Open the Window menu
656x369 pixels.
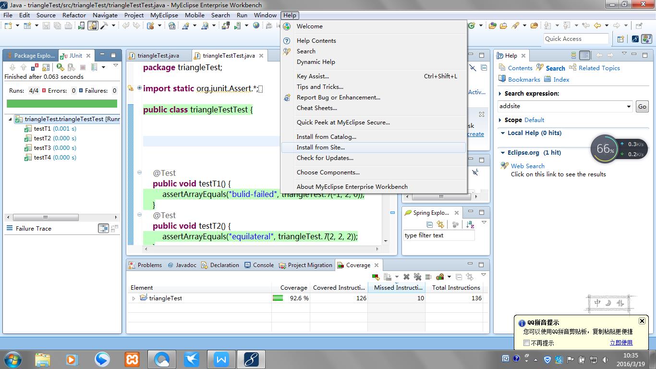[265, 15]
